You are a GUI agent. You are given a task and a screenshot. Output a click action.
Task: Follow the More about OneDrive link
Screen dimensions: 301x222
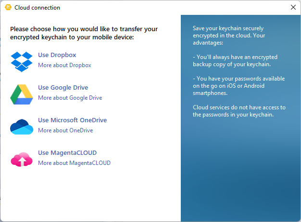(65, 130)
